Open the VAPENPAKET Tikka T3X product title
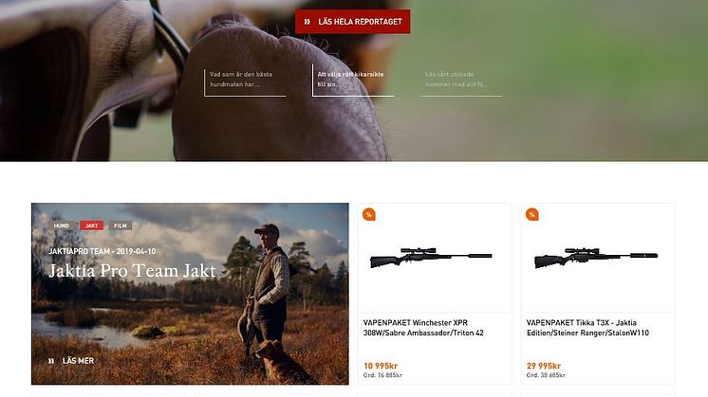 click(x=587, y=328)
